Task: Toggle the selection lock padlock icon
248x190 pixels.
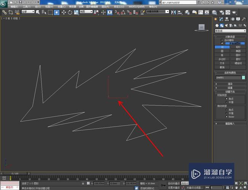Action: pos(83,184)
